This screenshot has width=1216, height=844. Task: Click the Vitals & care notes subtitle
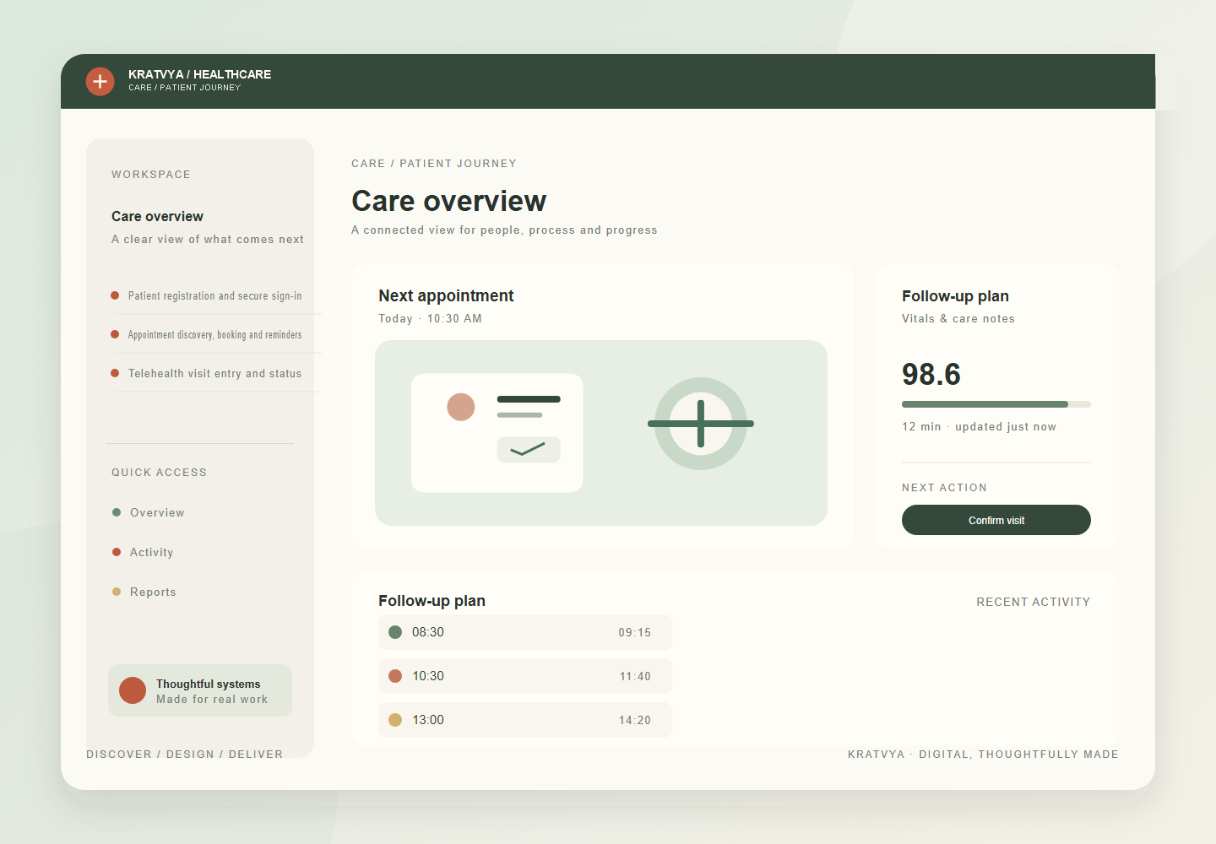tap(958, 318)
